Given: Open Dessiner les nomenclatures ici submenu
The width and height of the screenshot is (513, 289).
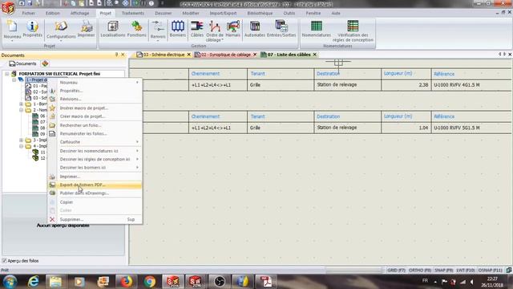Looking at the screenshot, I should point(95,151).
